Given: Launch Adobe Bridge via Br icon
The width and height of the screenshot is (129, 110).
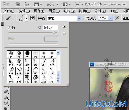Looking at the screenshot, I should [x=18, y=4].
